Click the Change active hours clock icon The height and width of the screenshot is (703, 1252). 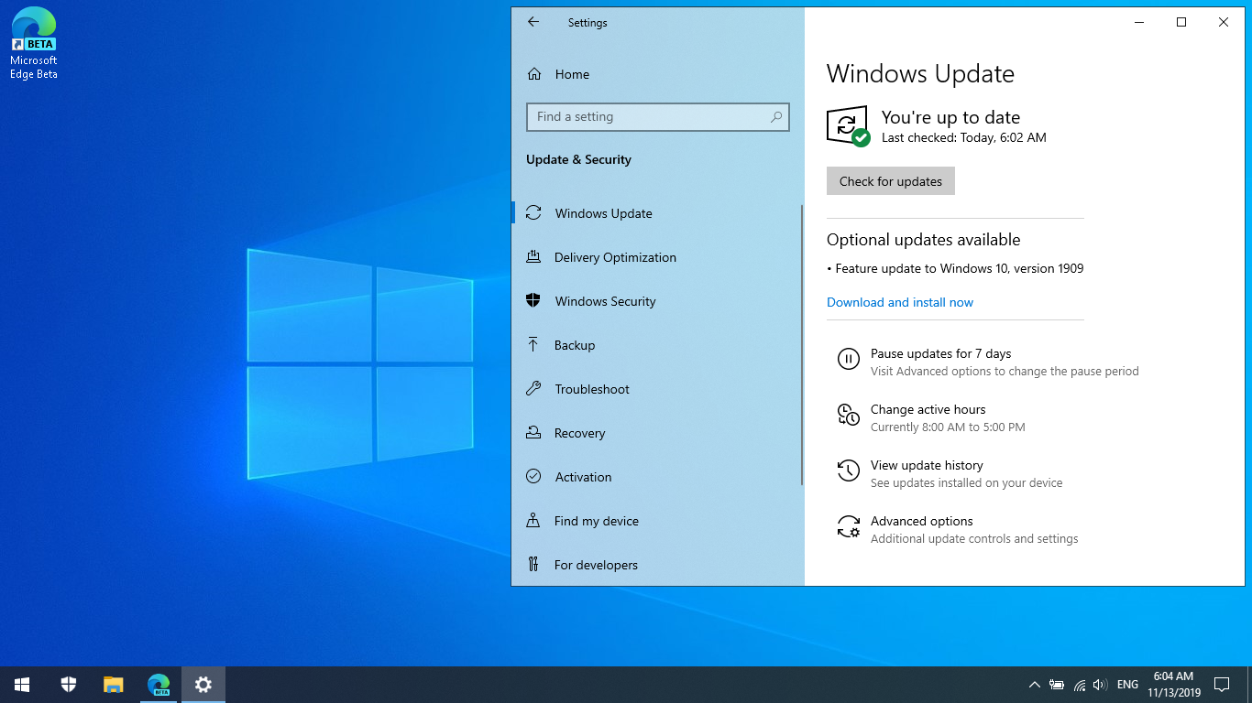[x=849, y=416]
